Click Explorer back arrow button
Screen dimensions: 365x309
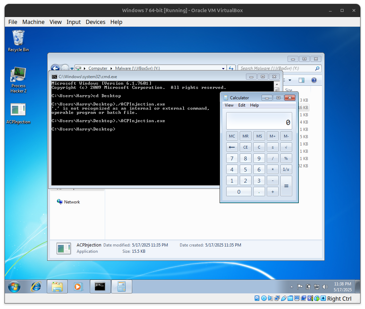(x=55, y=67)
